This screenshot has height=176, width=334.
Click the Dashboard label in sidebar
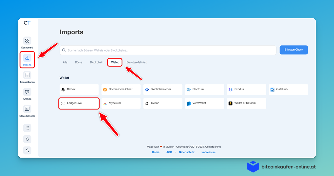point(27,48)
